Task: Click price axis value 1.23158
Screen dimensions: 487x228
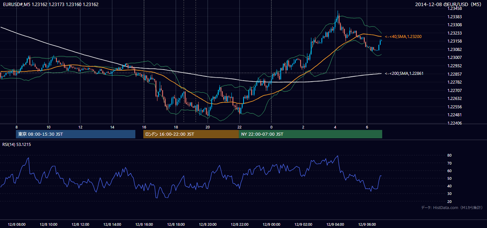Action: coord(455,41)
